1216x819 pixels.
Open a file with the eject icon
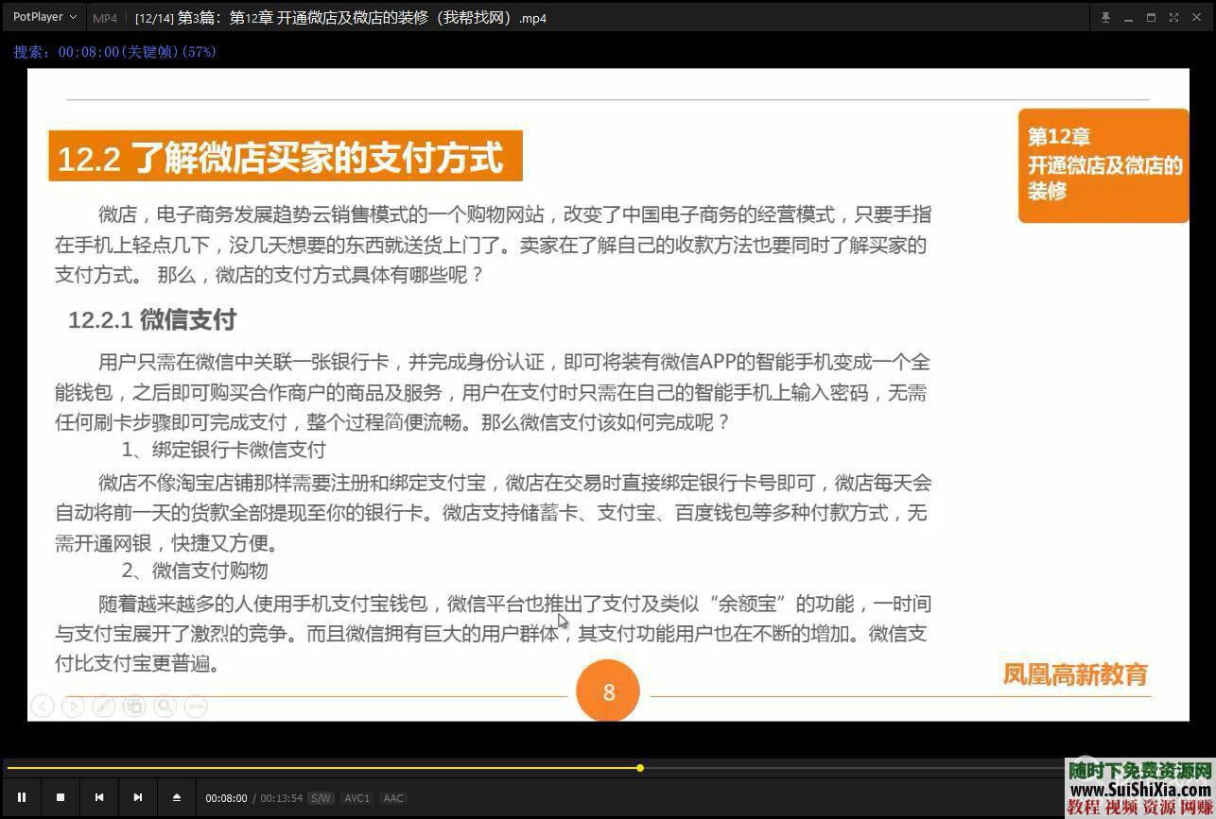coord(177,797)
